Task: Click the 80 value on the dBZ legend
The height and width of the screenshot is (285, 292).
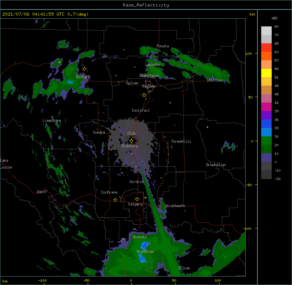Action: click(x=276, y=27)
